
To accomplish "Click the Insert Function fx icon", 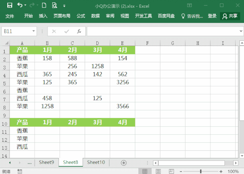I will tap(79, 31).
